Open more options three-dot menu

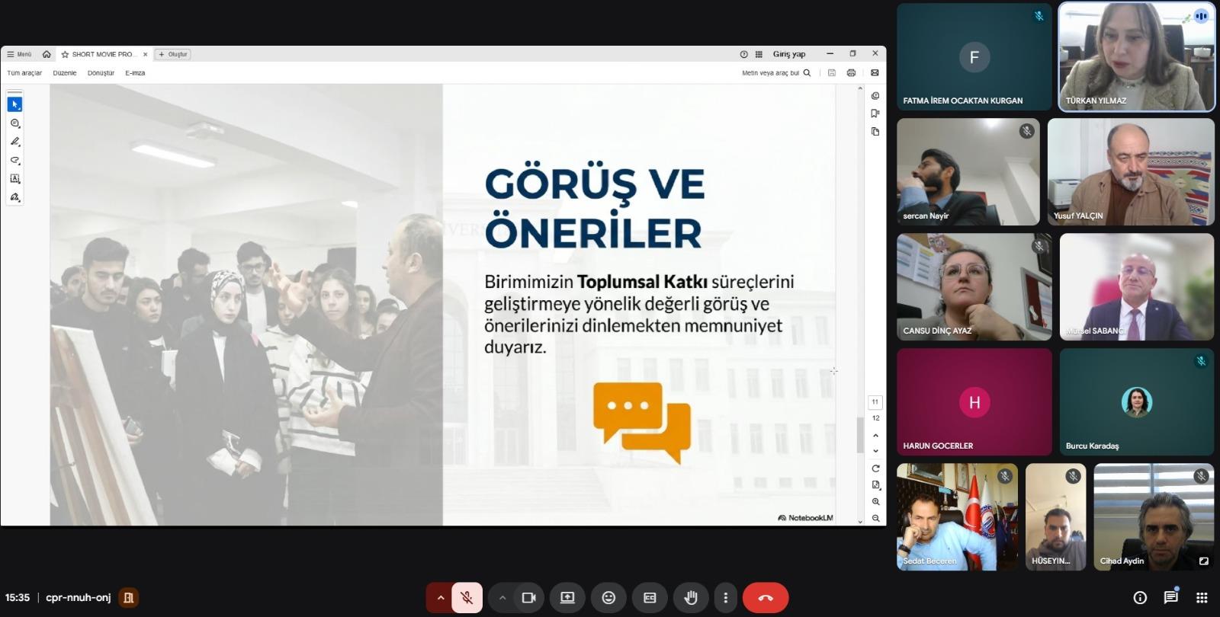[x=725, y=598]
